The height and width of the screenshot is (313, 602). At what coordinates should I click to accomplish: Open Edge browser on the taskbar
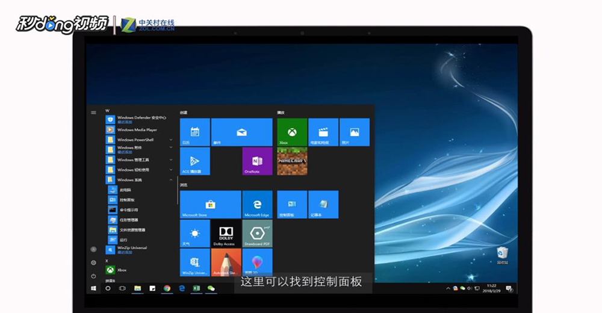[182, 288]
